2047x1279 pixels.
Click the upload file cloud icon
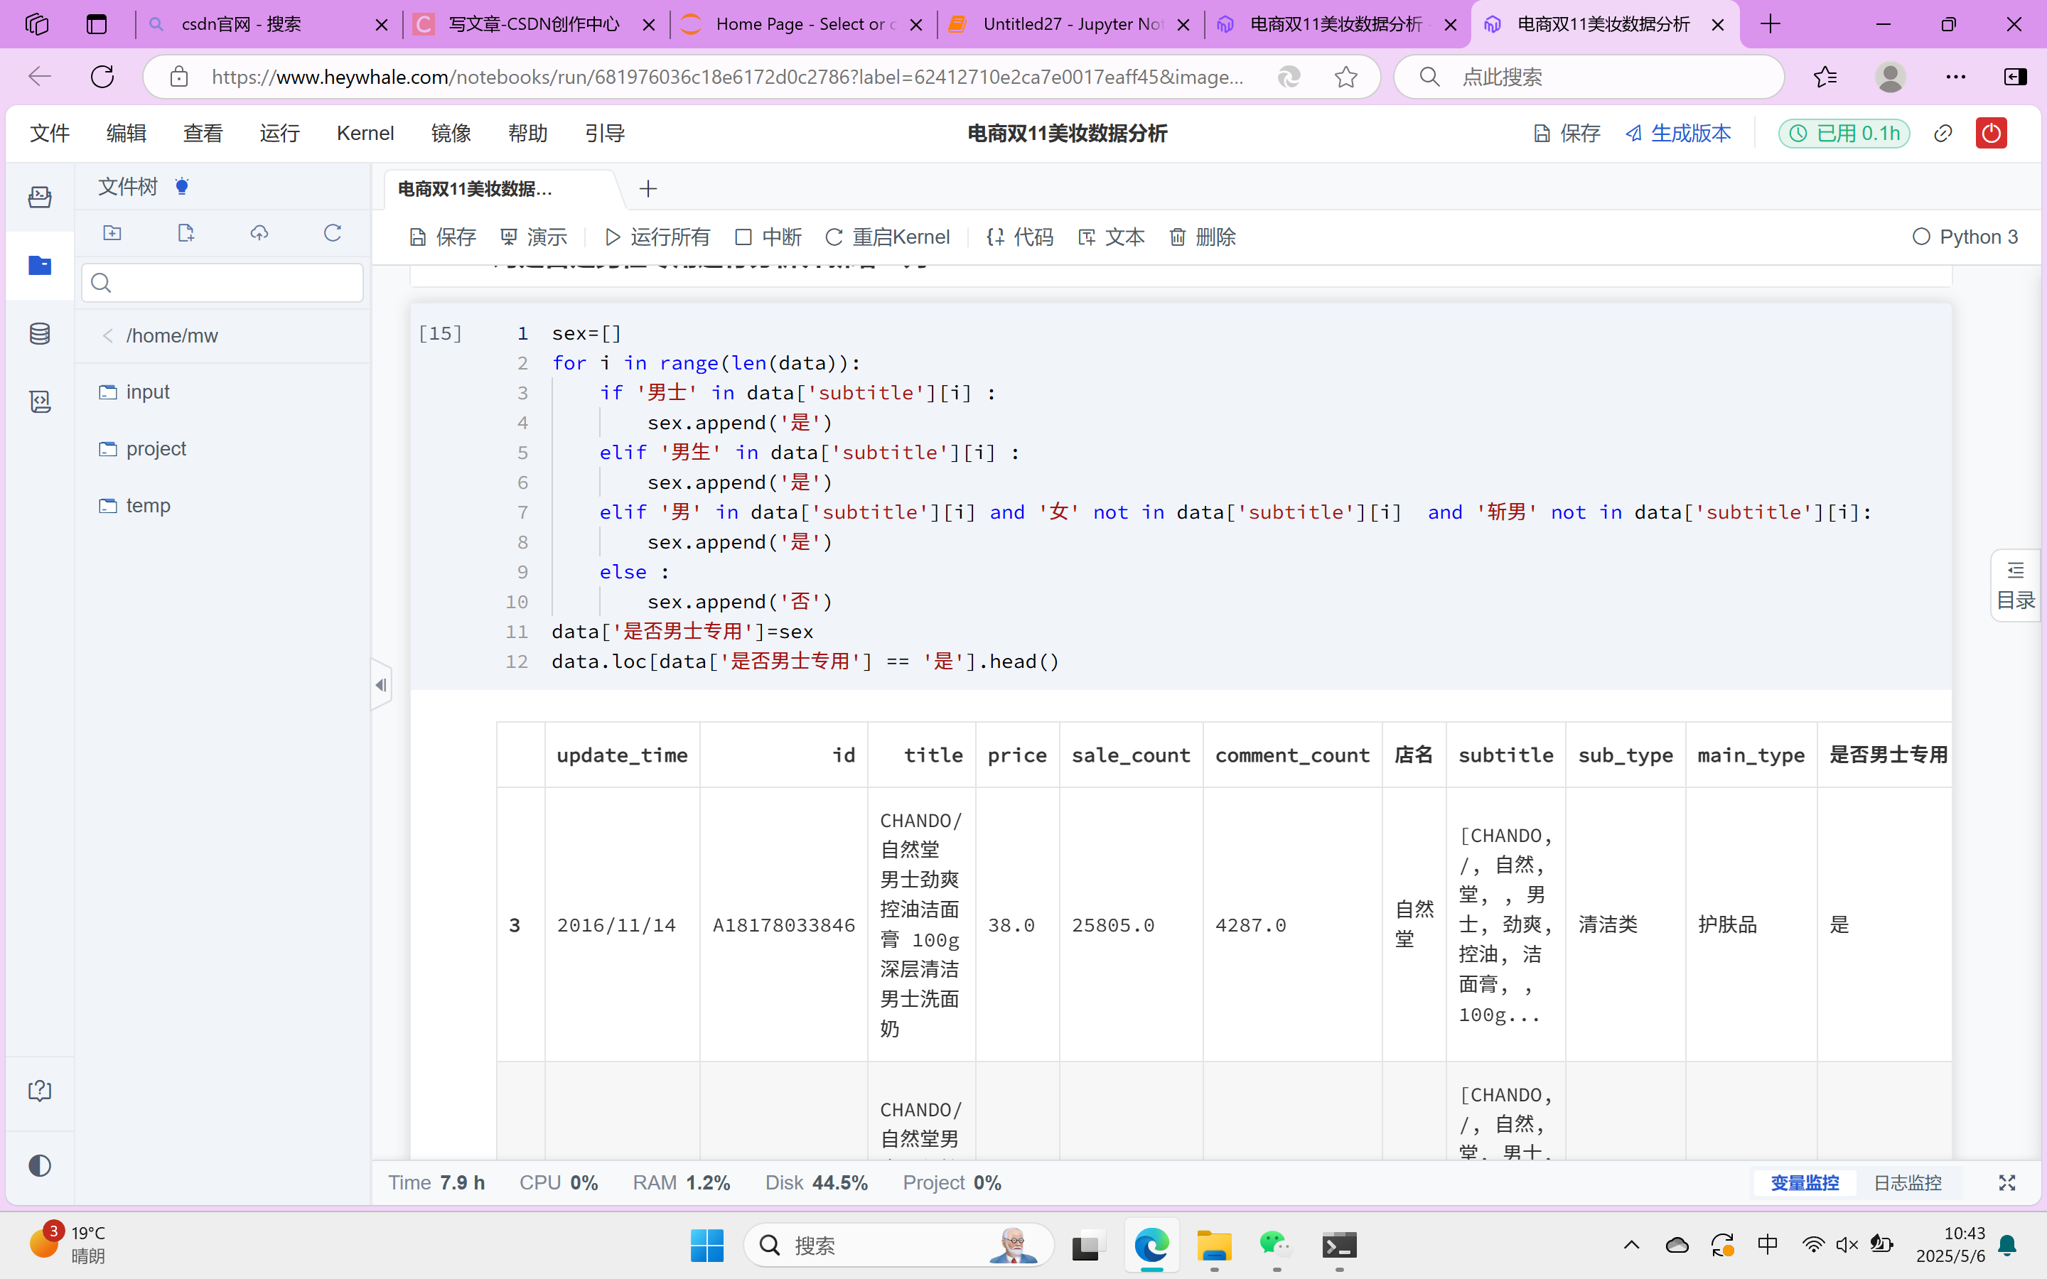259,234
